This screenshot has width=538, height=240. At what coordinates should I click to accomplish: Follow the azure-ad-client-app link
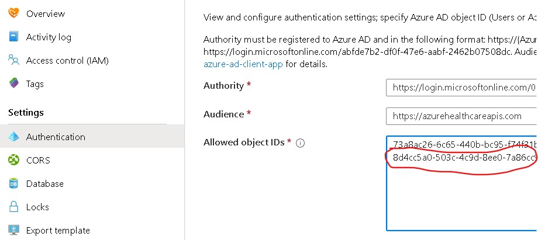(243, 64)
